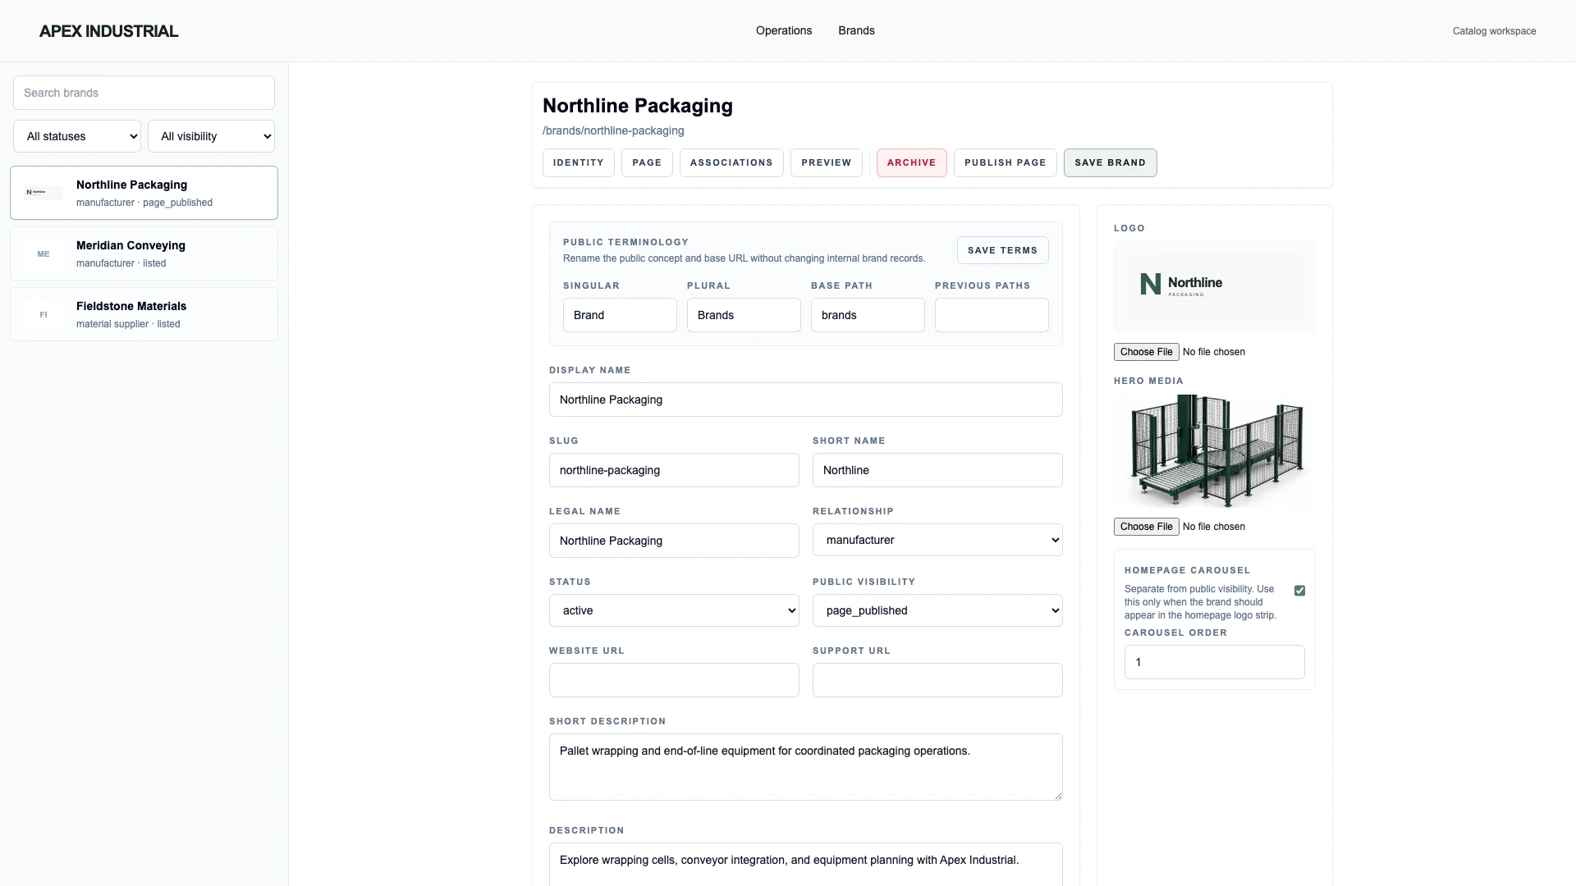
Task: Click the Save Brand button
Action: (x=1111, y=162)
